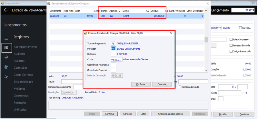Viewport: 258px width, 119px height.
Task: Select the 03/08/22 vencimento cell
Action: click(56, 16)
